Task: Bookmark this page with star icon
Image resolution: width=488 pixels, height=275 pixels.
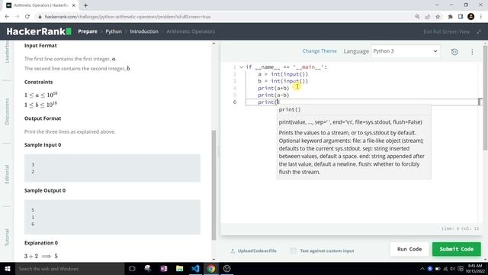Action: pyautogui.click(x=438, y=17)
